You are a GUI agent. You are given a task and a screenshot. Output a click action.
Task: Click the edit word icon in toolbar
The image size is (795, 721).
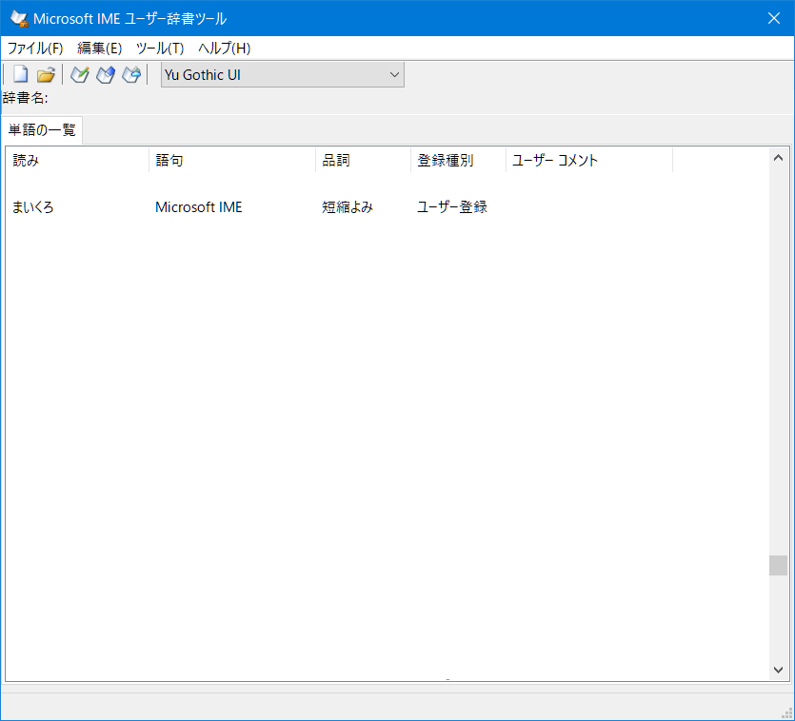[x=106, y=75]
